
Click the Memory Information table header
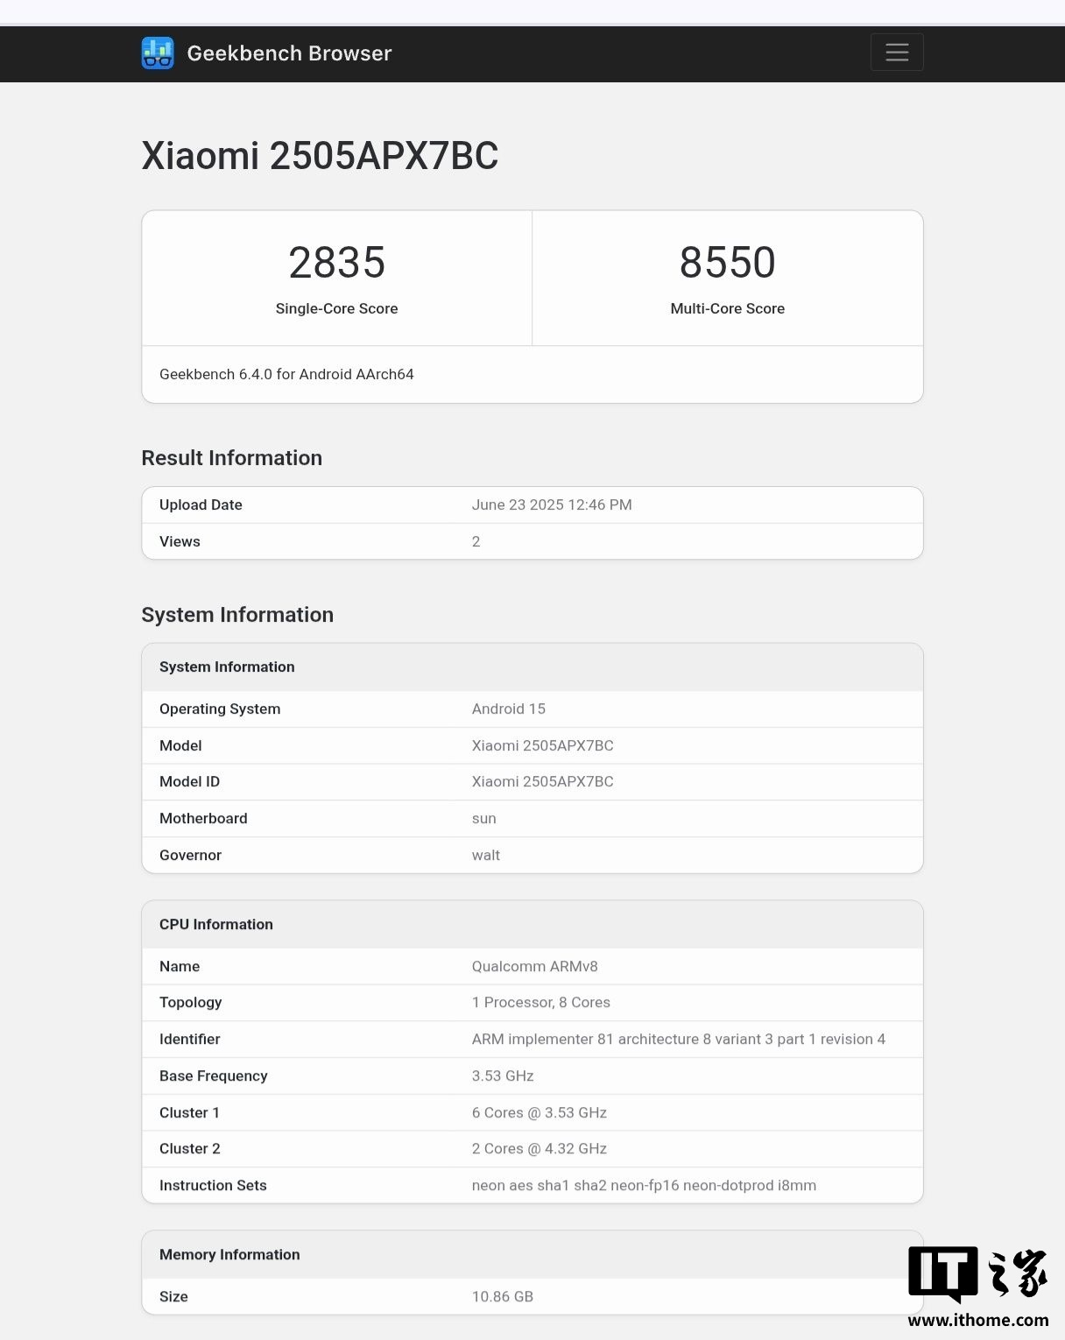click(x=229, y=1254)
